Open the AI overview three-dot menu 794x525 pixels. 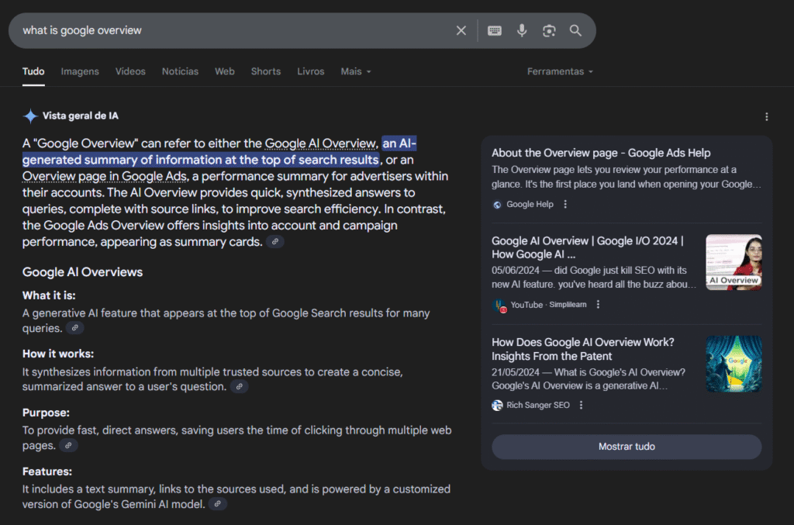(767, 117)
